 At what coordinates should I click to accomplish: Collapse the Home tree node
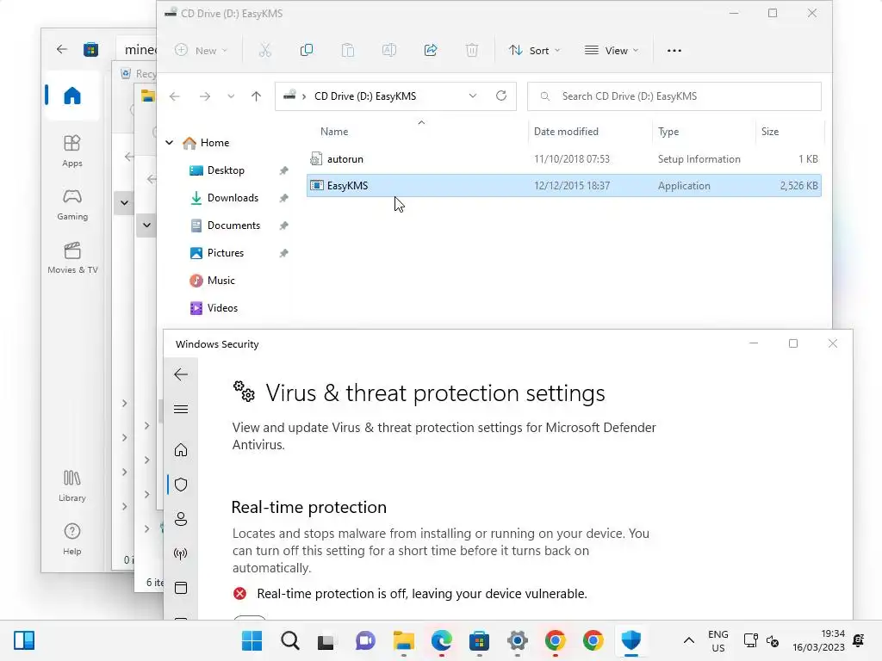(170, 143)
